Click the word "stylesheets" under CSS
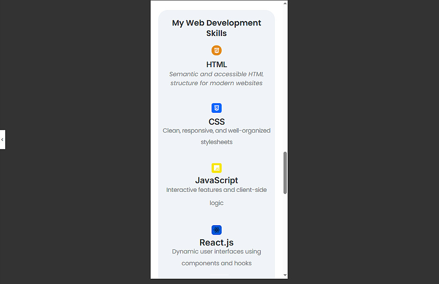Screen dimensions: 439x284 click(x=216, y=142)
